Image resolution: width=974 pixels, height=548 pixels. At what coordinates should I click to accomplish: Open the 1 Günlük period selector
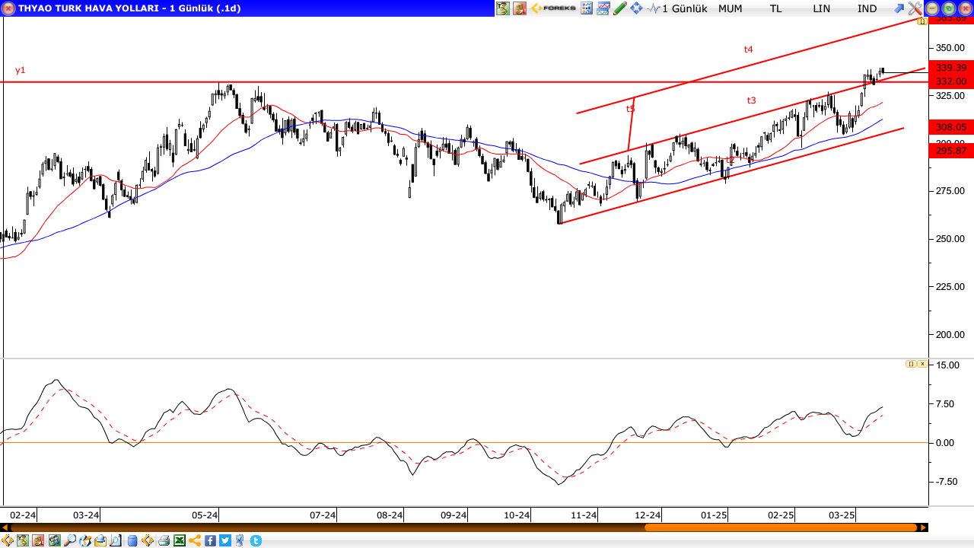tap(685, 8)
